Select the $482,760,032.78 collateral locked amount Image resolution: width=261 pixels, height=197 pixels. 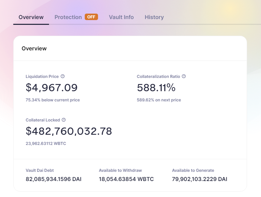69,131
